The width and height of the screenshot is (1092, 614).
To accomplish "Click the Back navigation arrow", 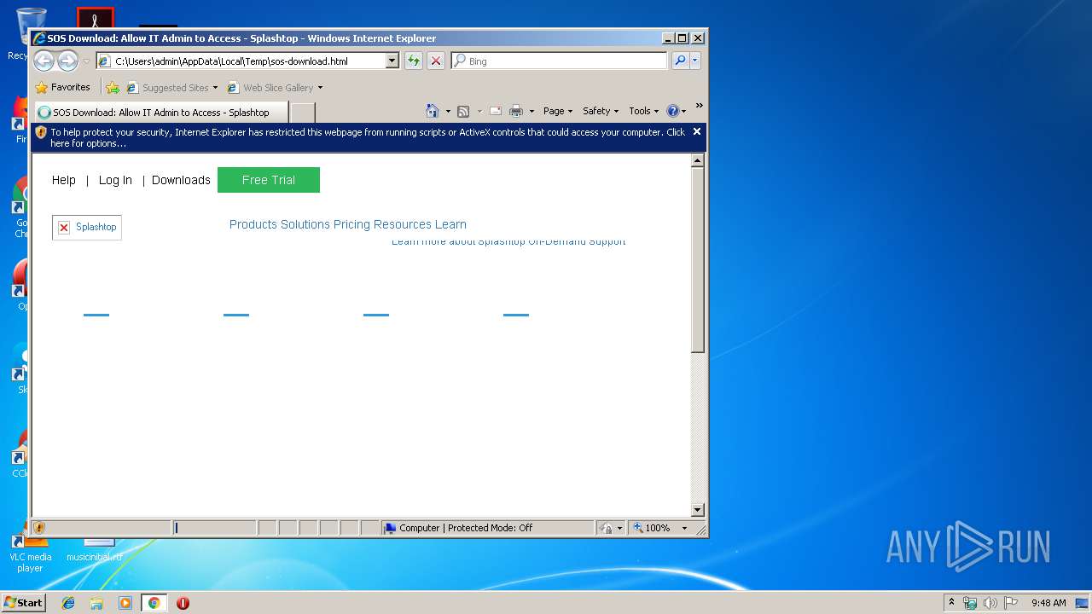I will tap(44, 61).
